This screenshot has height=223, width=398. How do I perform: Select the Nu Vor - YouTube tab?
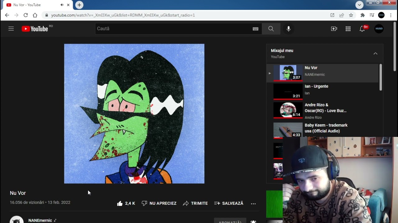38,5
